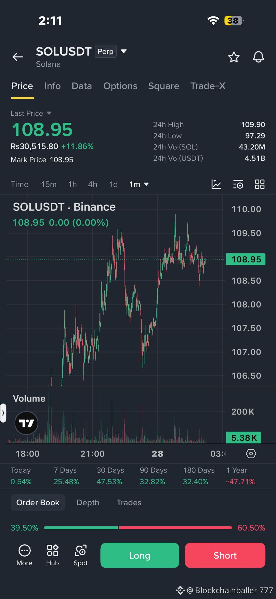Open chart display settings icon
The image size is (276, 599).
click(x=238, y=184)
